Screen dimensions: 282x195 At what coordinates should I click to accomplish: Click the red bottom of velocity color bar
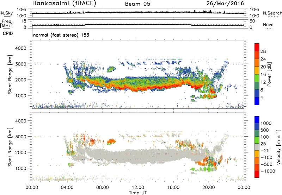pyautogui.click(x=257, y=174)
